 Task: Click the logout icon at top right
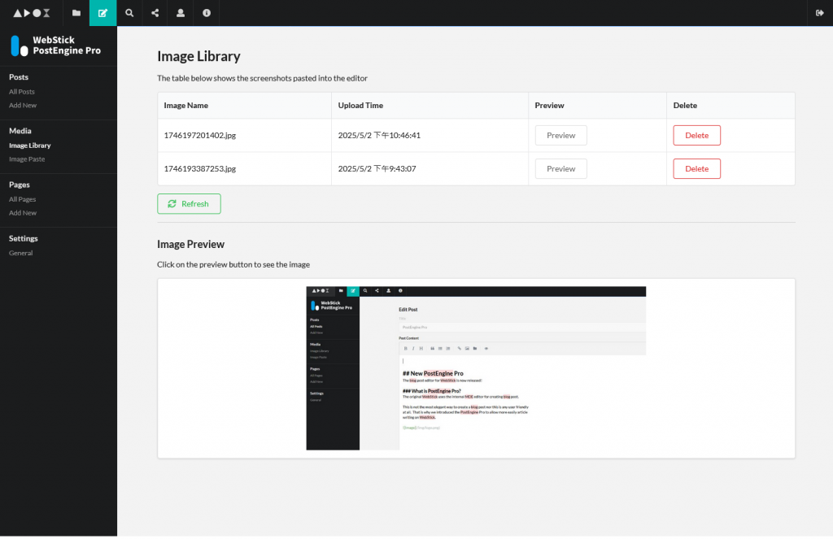[x=820, y=13]
